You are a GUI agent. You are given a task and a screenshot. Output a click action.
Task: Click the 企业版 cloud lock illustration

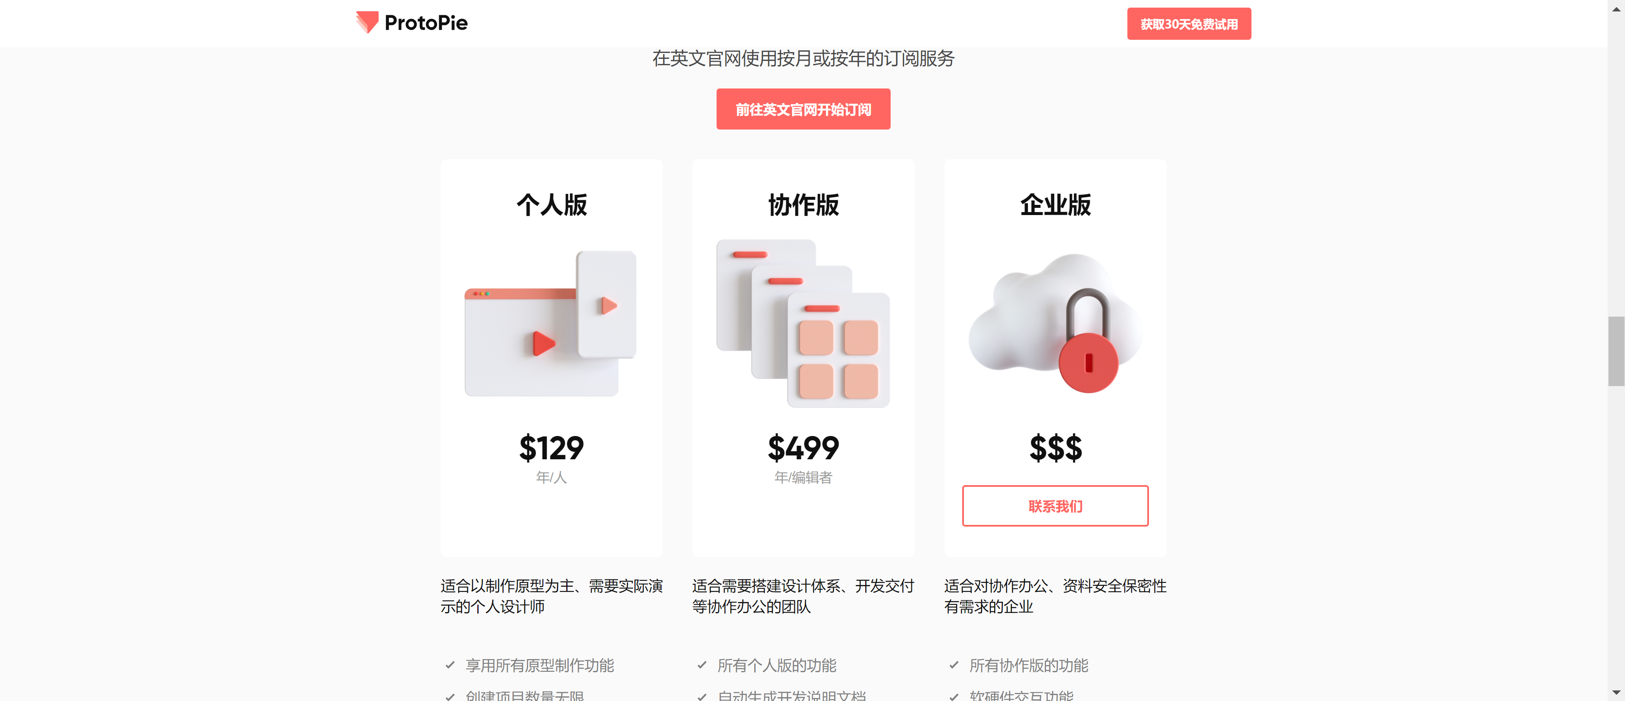(x=1055, y=323)
